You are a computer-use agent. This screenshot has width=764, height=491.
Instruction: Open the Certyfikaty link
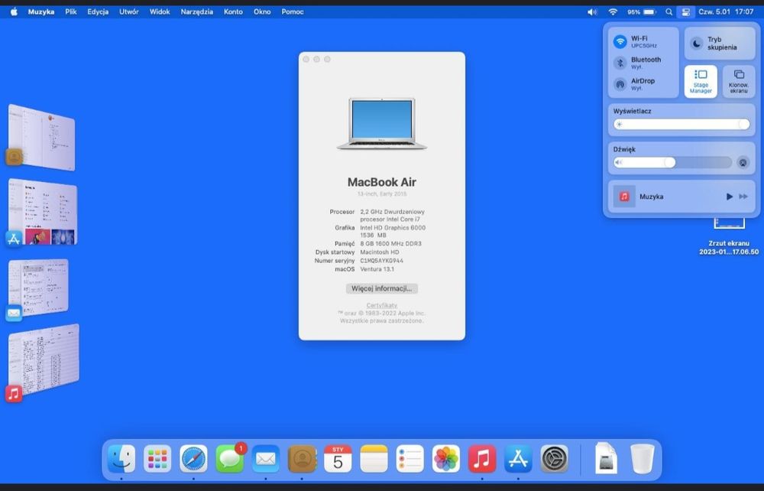(x=382, y=305)
